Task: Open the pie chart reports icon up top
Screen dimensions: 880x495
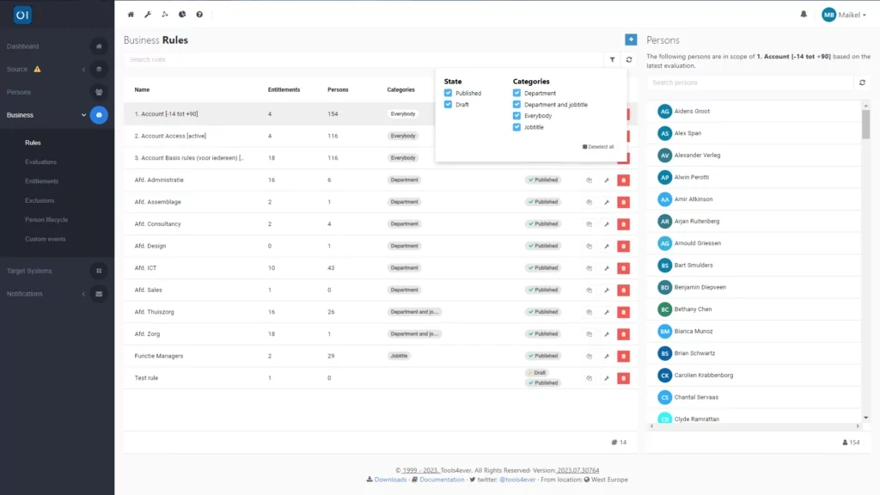Action: click(182, 14)
